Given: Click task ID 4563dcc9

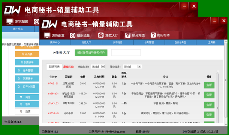Looking at the screenshot, I should 53,113.
